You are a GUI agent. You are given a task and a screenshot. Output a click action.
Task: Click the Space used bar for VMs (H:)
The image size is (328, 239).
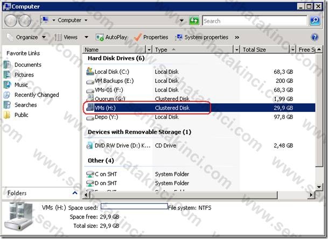[134, 206]
